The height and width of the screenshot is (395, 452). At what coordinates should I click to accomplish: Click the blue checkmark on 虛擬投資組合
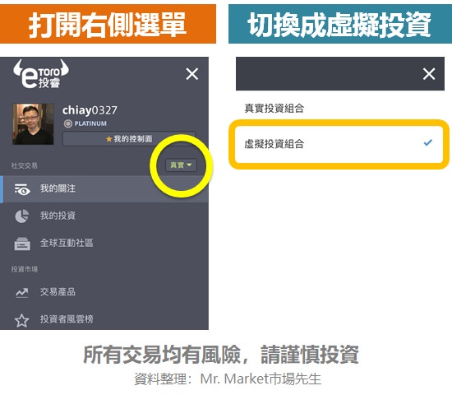[x=428, y=142]
